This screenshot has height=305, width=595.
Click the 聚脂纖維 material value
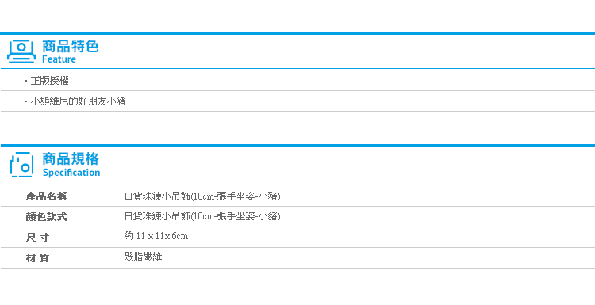tap(143, 257)
